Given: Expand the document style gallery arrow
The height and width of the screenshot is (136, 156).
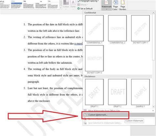Looking at the screenshot, I should 61,8.
